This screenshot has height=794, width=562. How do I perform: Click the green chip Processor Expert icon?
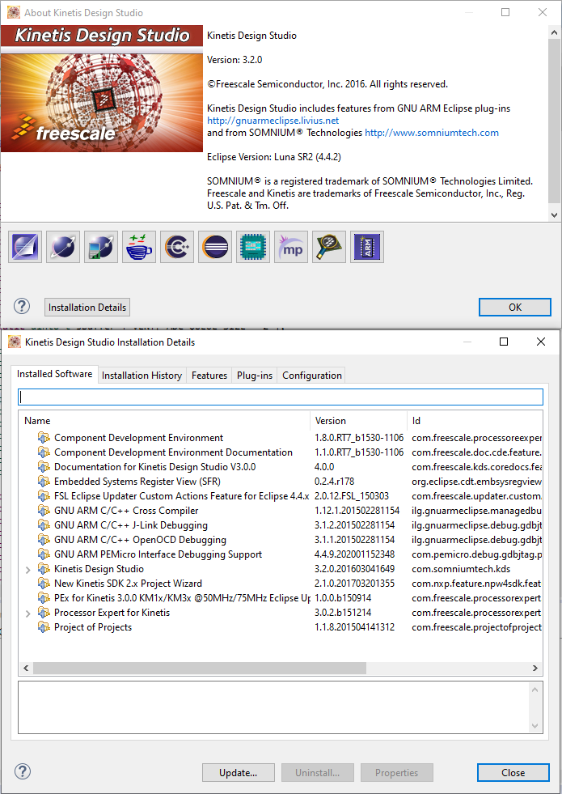tap(253, 247)
